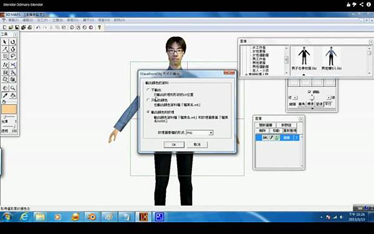374x234 pixels.
Task: Click the New file icon in toolbar
Action: point(4,27)
